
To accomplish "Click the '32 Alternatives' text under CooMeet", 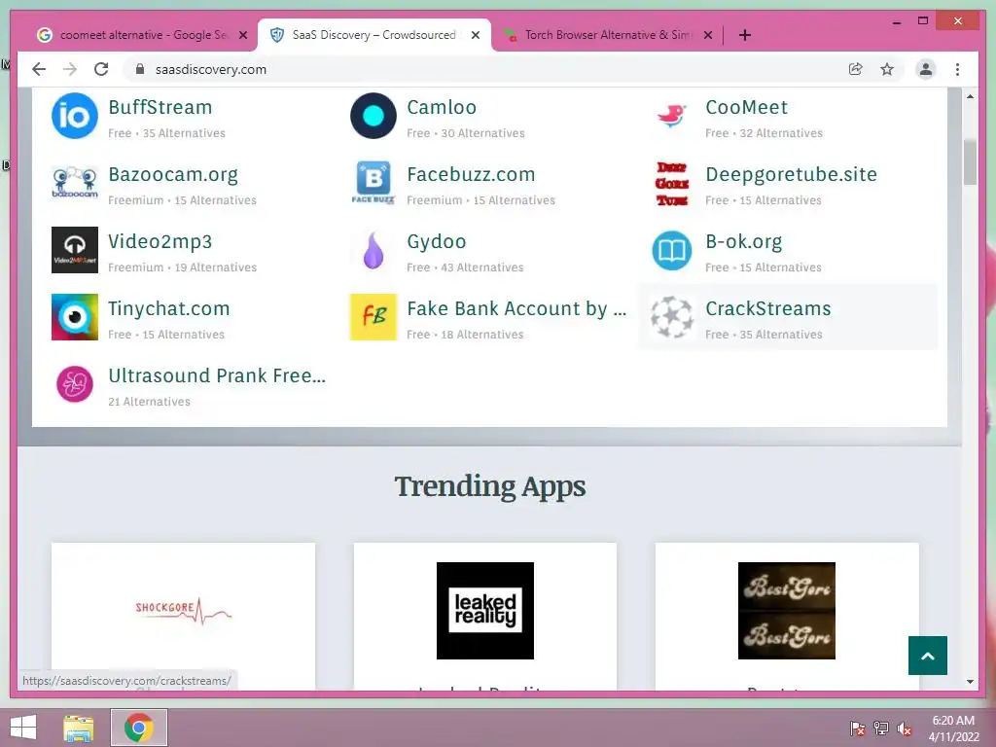I will click(x=781, y=133).
